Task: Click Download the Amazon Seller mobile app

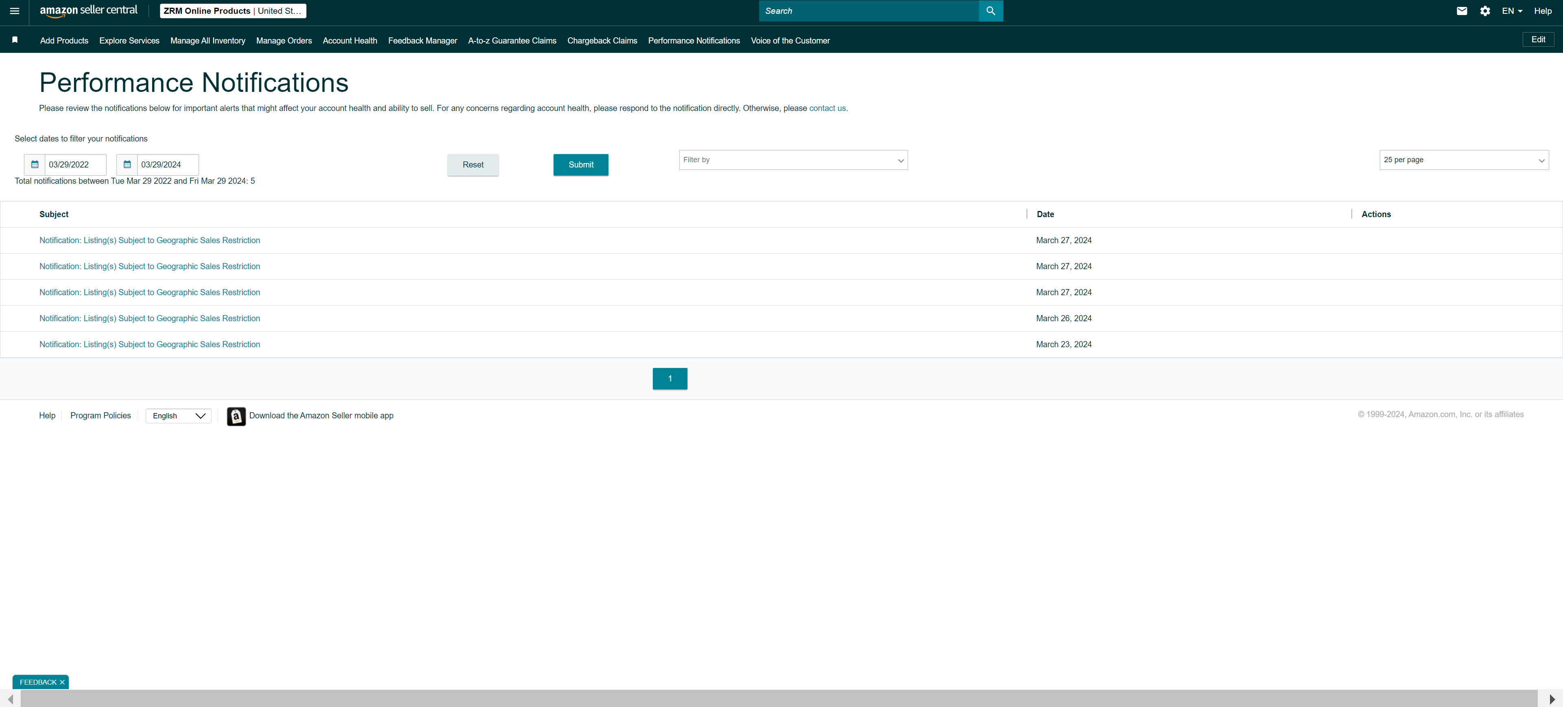Action: (321, 415)
